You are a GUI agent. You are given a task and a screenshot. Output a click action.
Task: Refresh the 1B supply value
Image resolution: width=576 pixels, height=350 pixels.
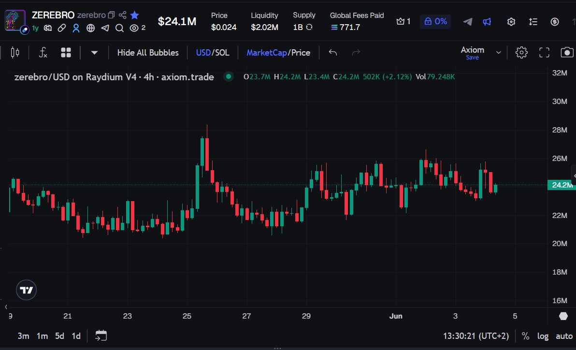pyautogui.click(x=309, y=27)
